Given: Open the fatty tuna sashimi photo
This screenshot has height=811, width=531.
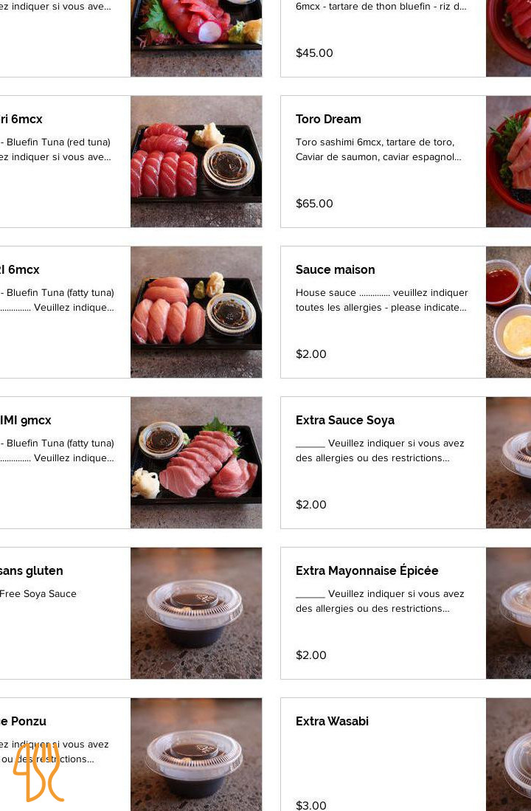Looking at the screenshot, I should [196, 462].
